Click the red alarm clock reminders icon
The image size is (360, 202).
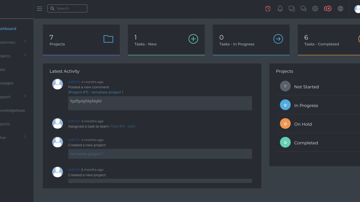(x=268, y=9)
